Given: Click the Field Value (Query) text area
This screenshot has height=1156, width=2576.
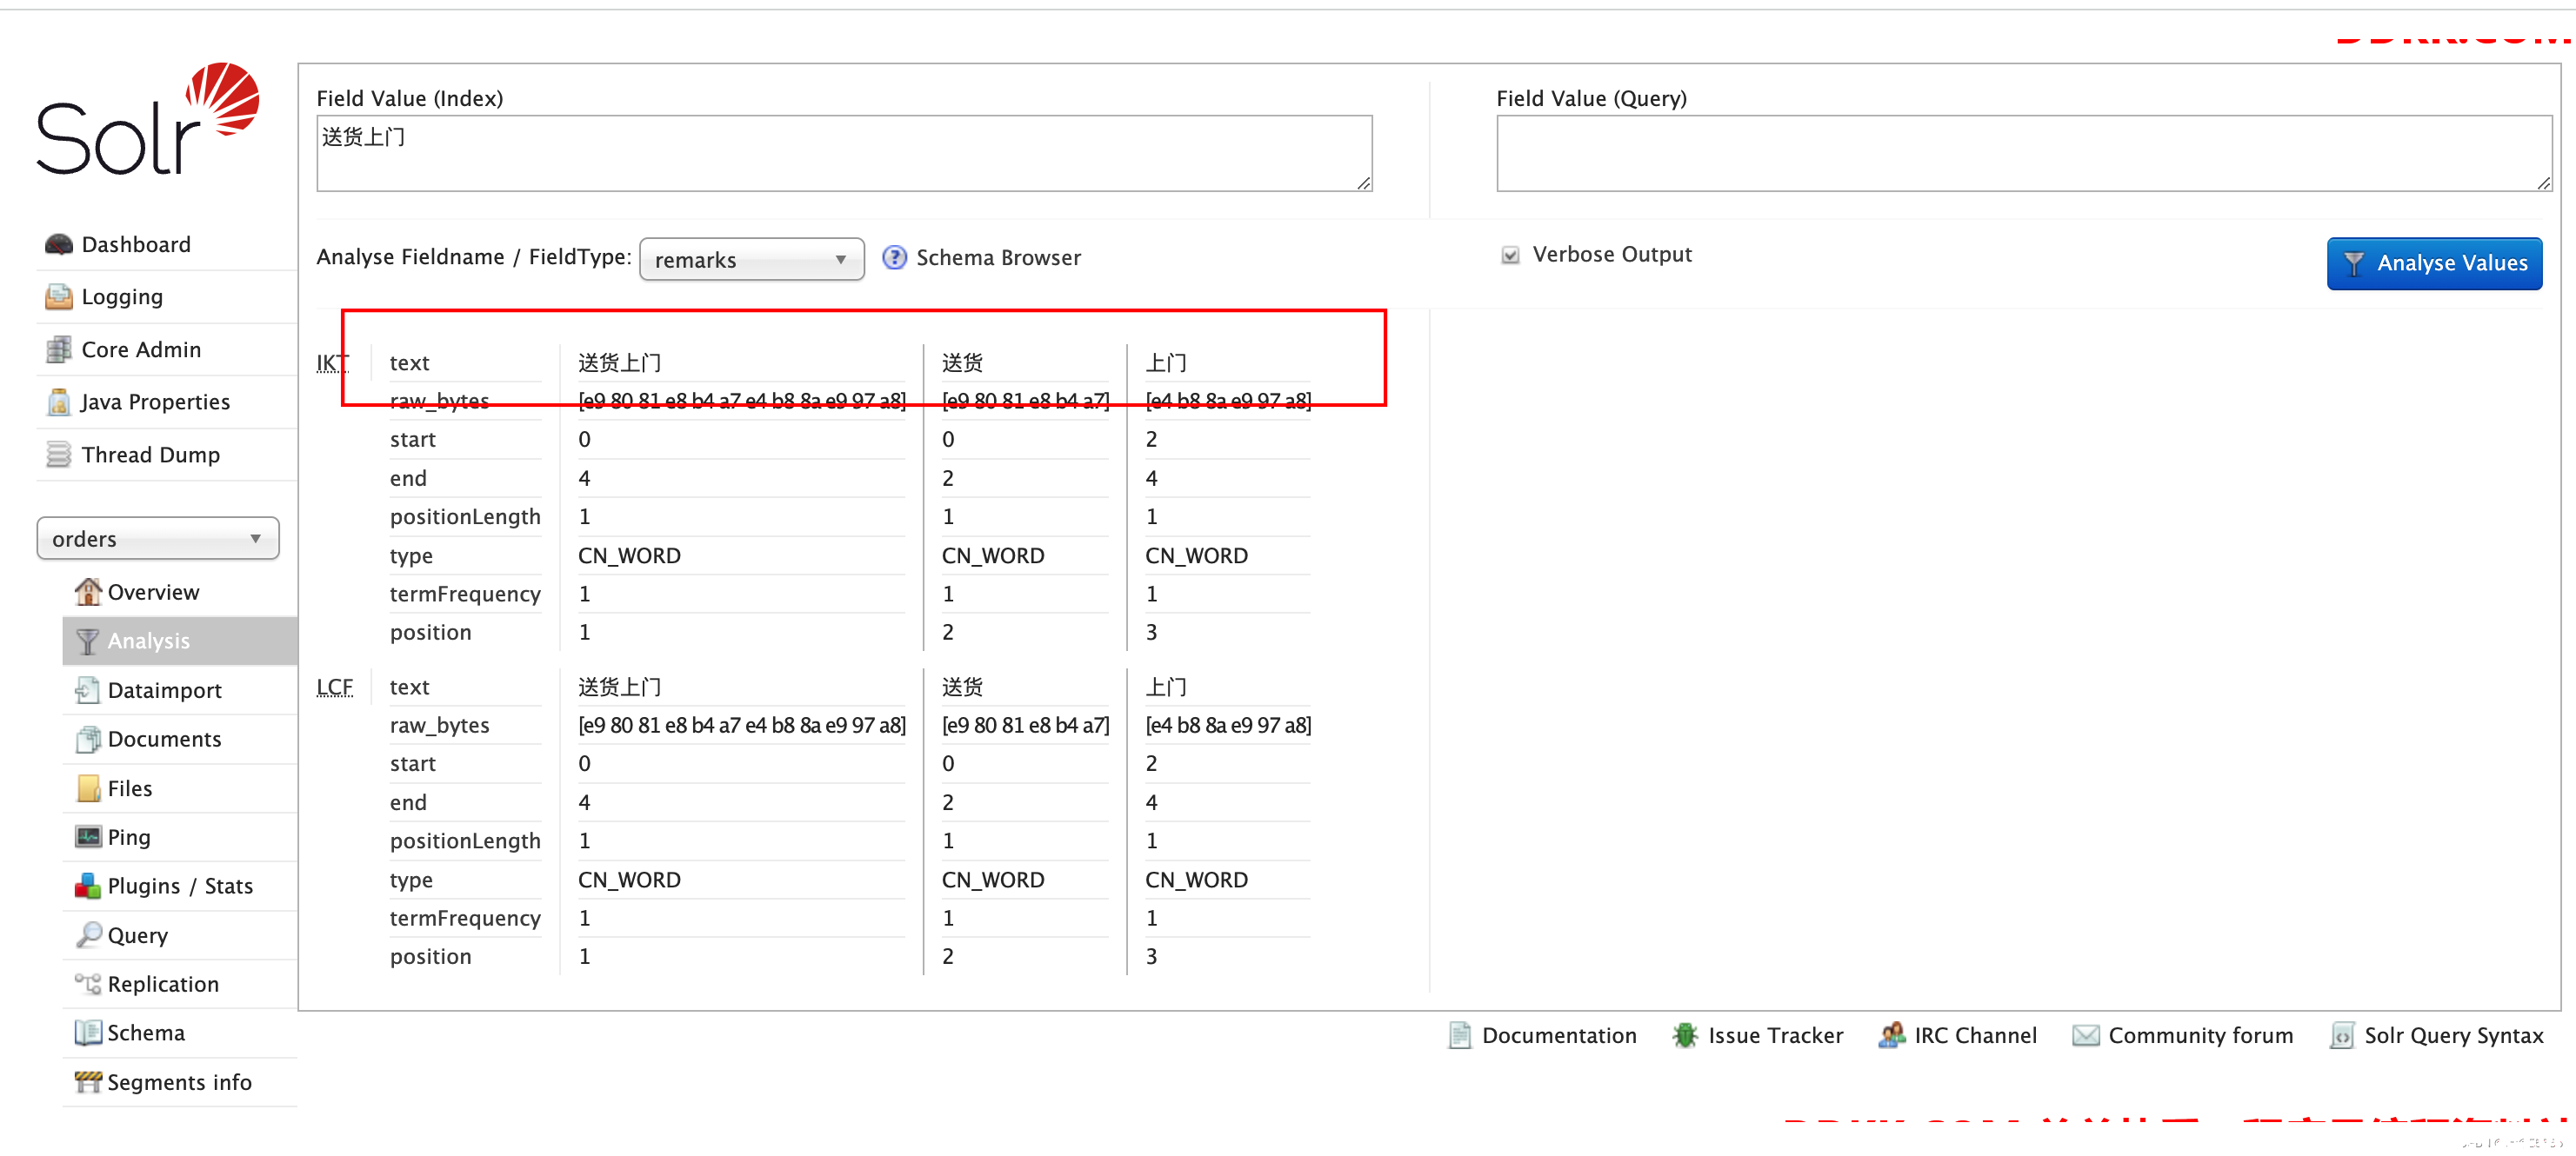Looking at the screenshot, I should click(x=2023, y=153).
